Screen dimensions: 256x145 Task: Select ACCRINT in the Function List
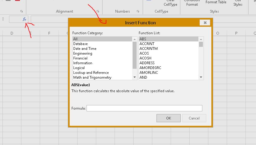pos(147,44)
